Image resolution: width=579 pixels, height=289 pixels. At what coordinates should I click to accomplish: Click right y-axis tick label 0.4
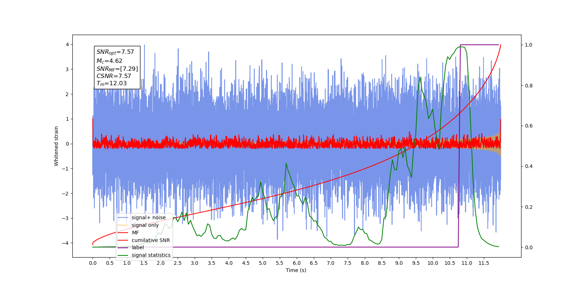point(529,167)
